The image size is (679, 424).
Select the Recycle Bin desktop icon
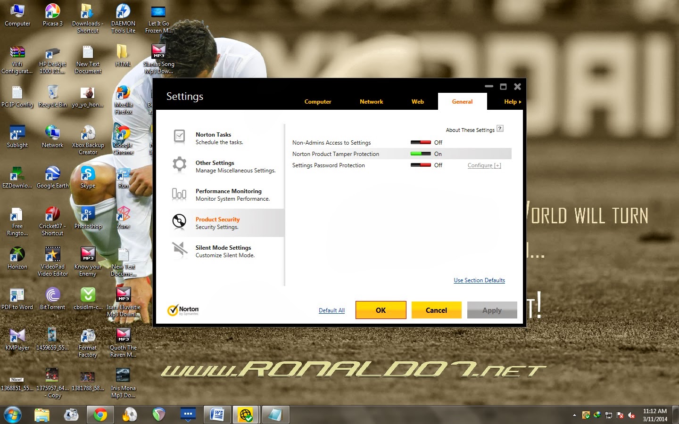click(x=53, y=97)
